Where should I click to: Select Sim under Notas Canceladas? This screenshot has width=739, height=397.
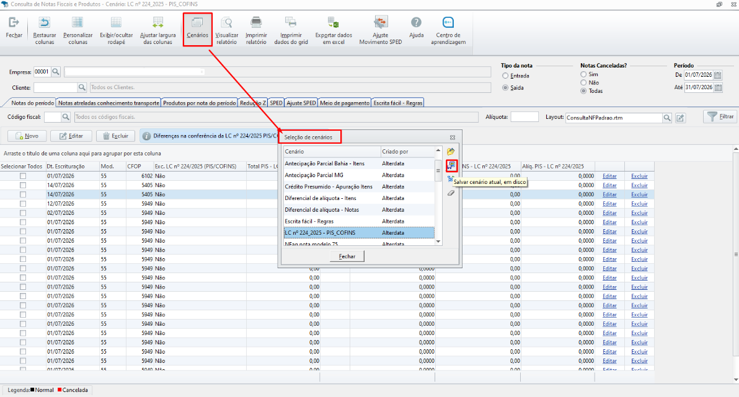click(583, 74)
